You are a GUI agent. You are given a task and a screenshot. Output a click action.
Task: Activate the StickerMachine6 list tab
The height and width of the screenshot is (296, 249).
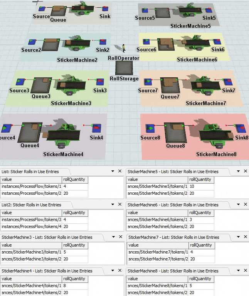pos(173,205)
